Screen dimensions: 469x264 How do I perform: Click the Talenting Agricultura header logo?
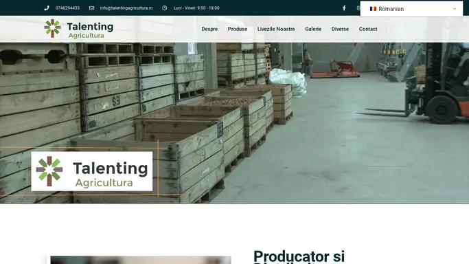click(79, 29)
